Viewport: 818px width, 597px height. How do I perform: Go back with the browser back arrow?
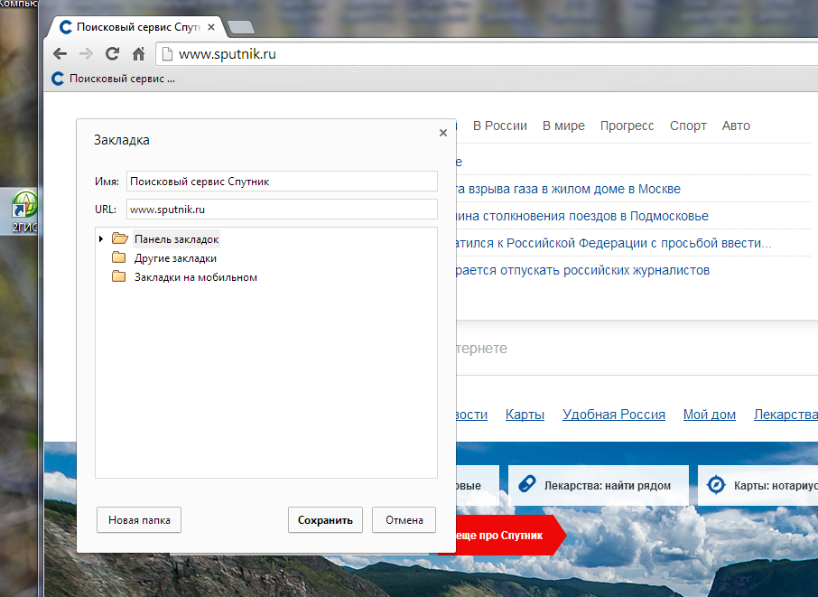click(60, 54)
